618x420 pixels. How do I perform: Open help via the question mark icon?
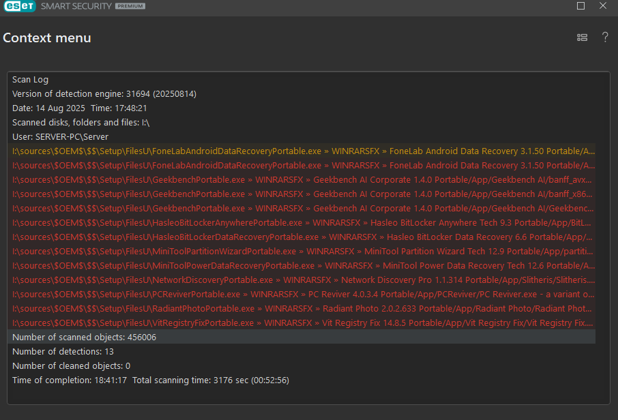click(x=605, y=37)
